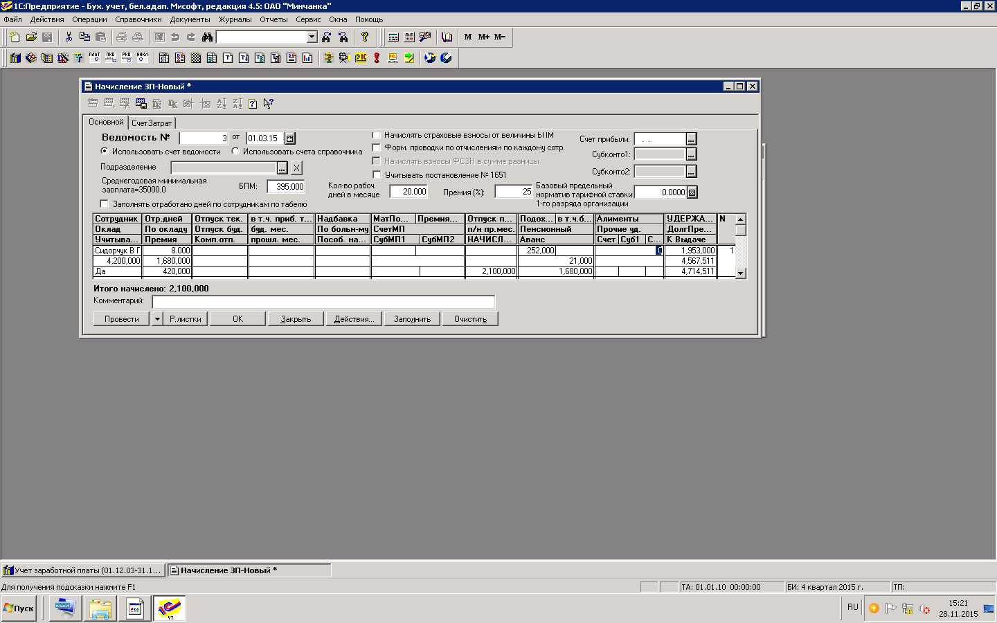The width and height of the screenshot is (997, 623).
Task: Click the Copy icon in main toolbar
Action: (x=84, y=37)
